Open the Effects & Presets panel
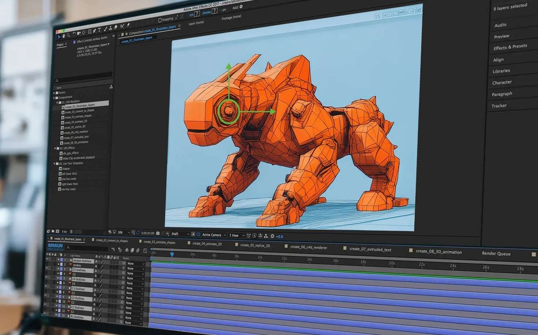 tap(510, 47)
